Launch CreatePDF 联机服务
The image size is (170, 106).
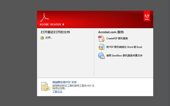click(x=117, y=38)
